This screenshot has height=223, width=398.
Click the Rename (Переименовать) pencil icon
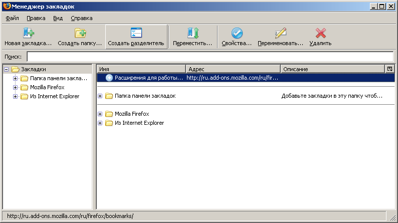pyautogui.click(x=281, y=33)
